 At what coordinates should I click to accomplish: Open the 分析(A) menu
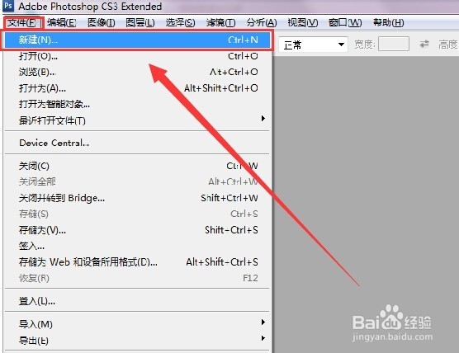[x=262, y=22]
